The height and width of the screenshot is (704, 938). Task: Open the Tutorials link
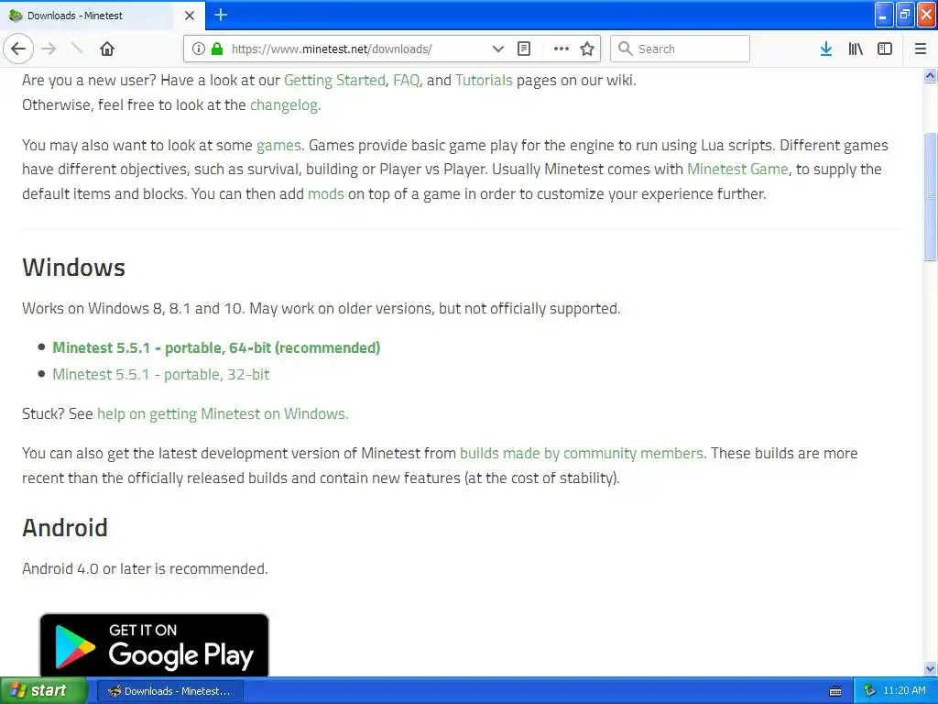[x=484, y=81]
